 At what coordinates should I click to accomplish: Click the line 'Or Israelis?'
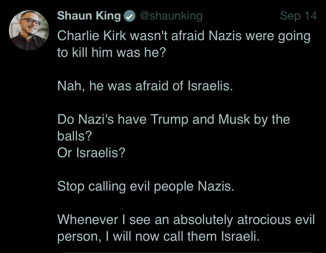91,153
